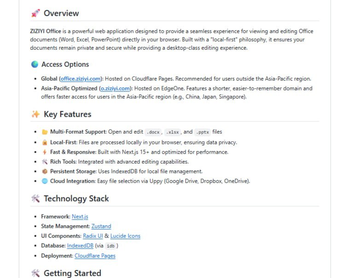Image resolution: width=343 pixels, height=278 pixels.
Task: Visit the Lucide Icons link
Action: click(125, 236)
